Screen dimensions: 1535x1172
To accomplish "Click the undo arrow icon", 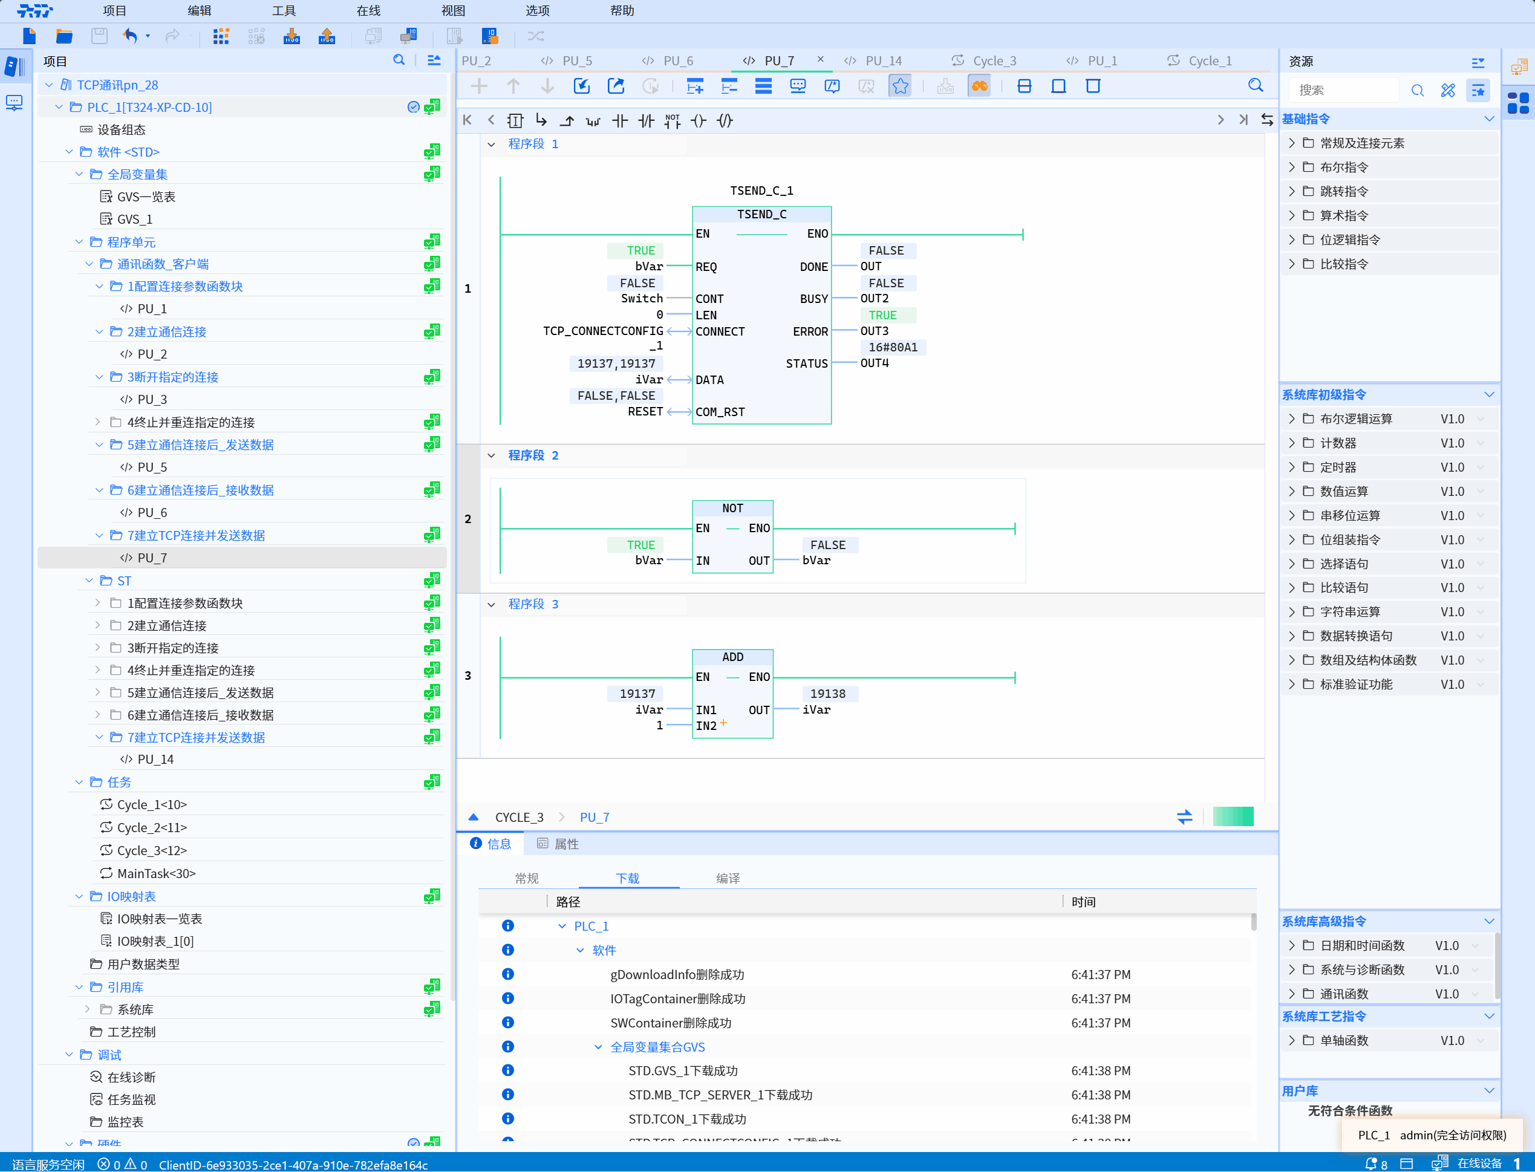I will coord(130,36).
